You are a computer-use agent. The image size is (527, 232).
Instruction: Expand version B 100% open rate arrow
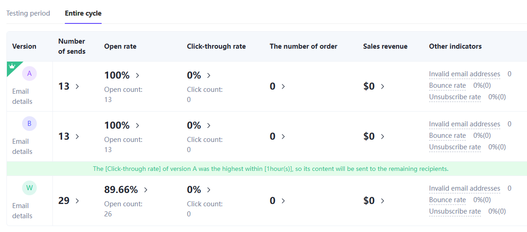coord(137,125)
